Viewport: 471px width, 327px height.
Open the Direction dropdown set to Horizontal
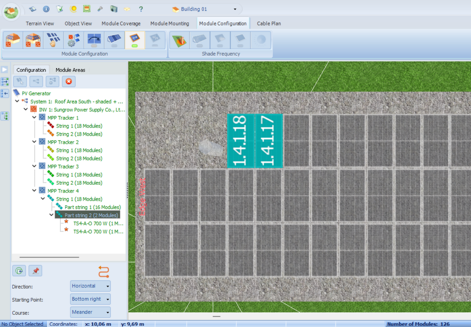(x=90, y=286)
